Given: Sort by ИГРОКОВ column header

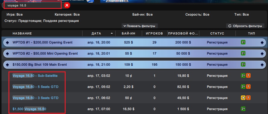Looking at the screenshot, I should tap(154, 34).
